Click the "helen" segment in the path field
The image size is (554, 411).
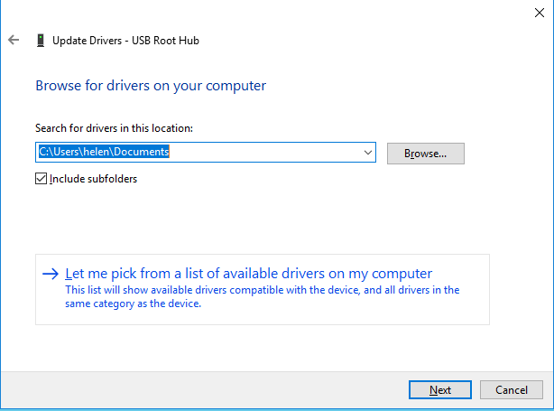coord(104,153)
